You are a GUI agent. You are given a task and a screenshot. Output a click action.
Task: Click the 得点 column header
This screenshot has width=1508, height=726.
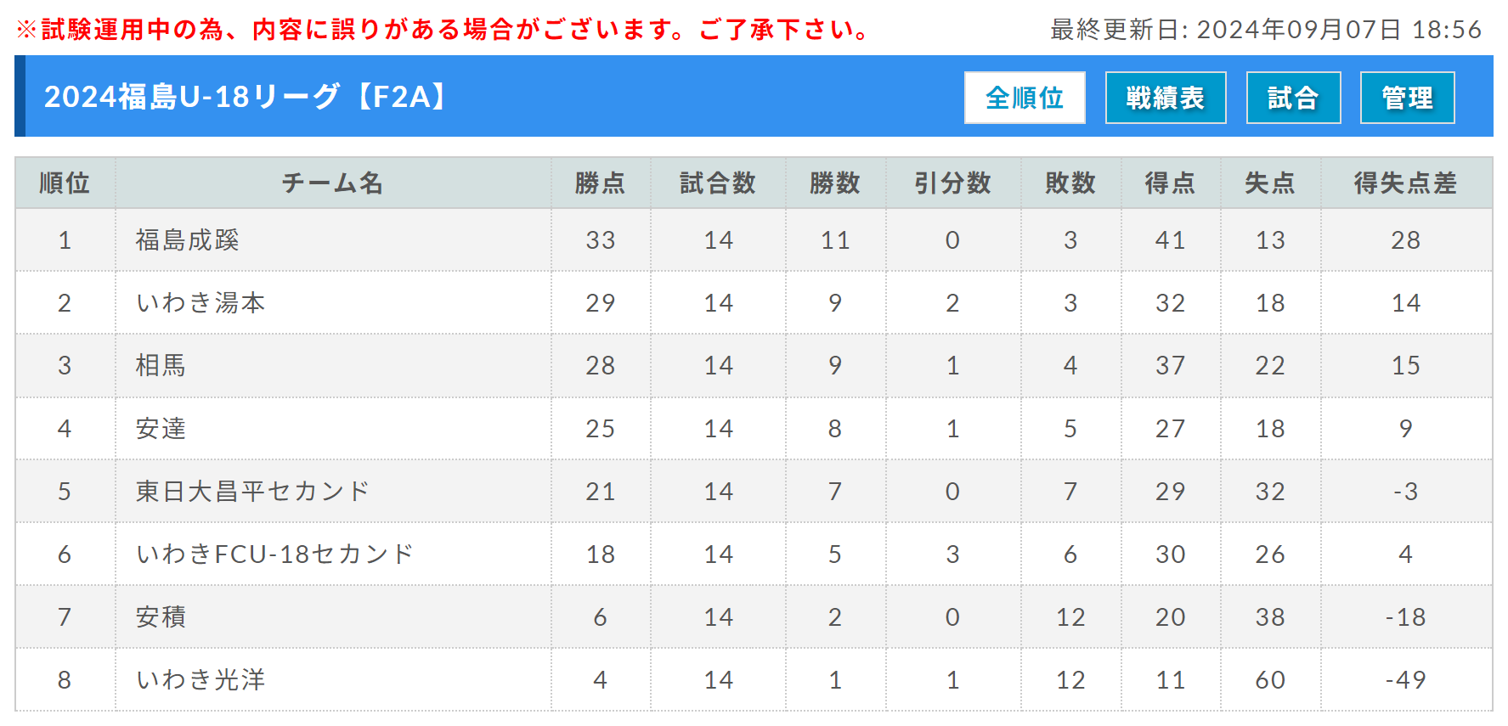[x=1171, y=183]
